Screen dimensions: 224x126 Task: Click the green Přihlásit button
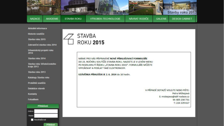(51, 125)
